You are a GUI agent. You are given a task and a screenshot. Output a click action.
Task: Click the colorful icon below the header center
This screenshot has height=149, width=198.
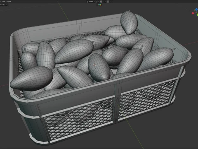[100, 5]
